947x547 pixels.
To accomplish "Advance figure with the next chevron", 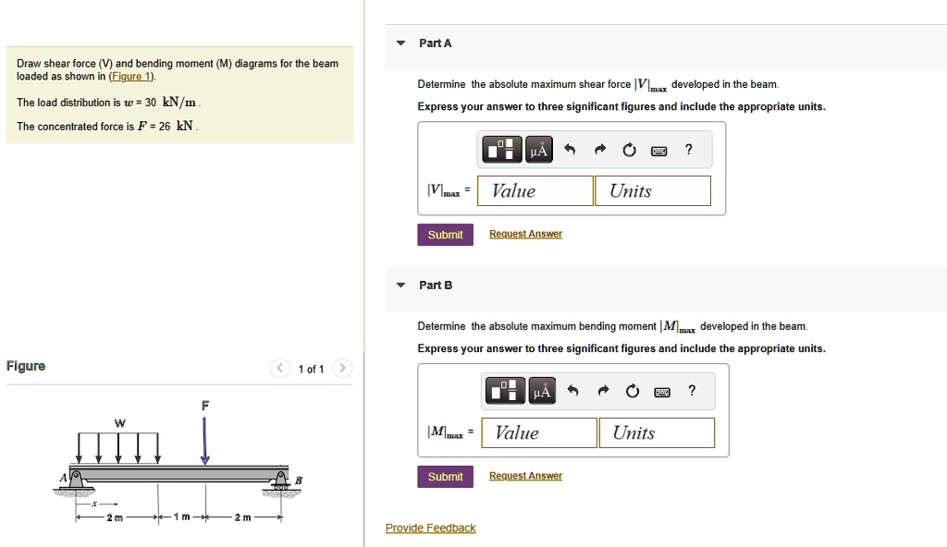I will (x=341, y=368).
